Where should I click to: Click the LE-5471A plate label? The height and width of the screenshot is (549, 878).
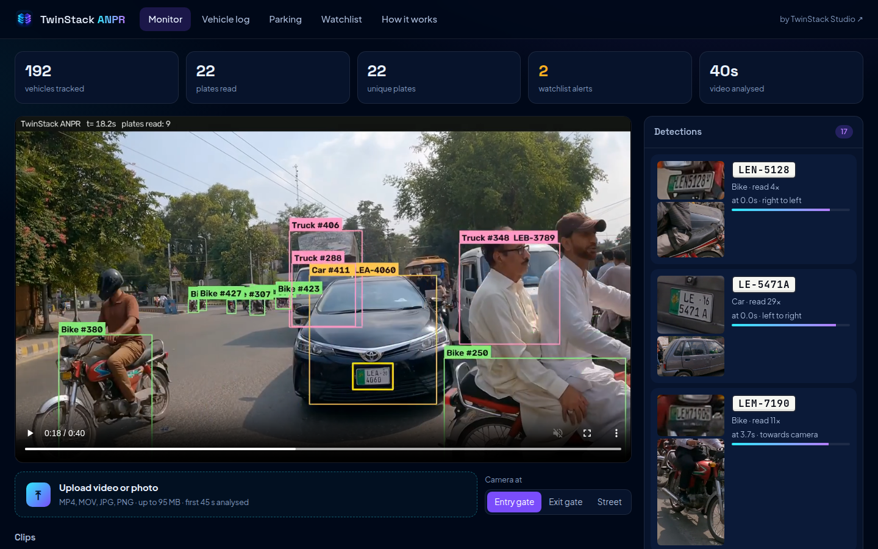[x=763, y=284]
